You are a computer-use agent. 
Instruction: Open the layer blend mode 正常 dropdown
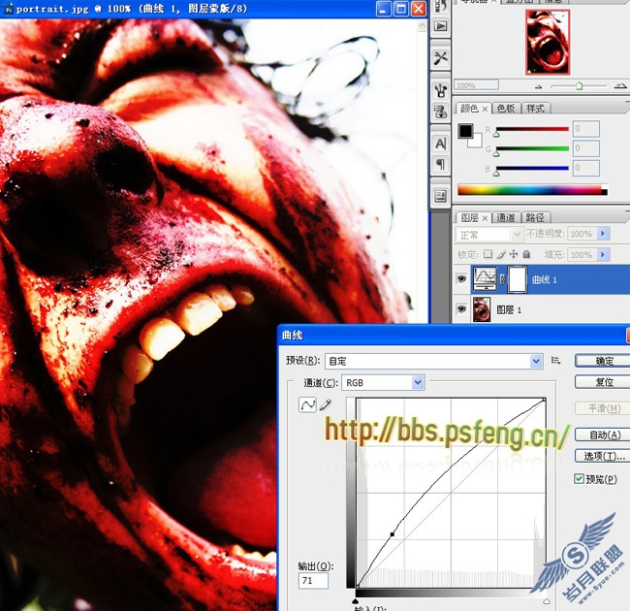(x=488, y=235)
